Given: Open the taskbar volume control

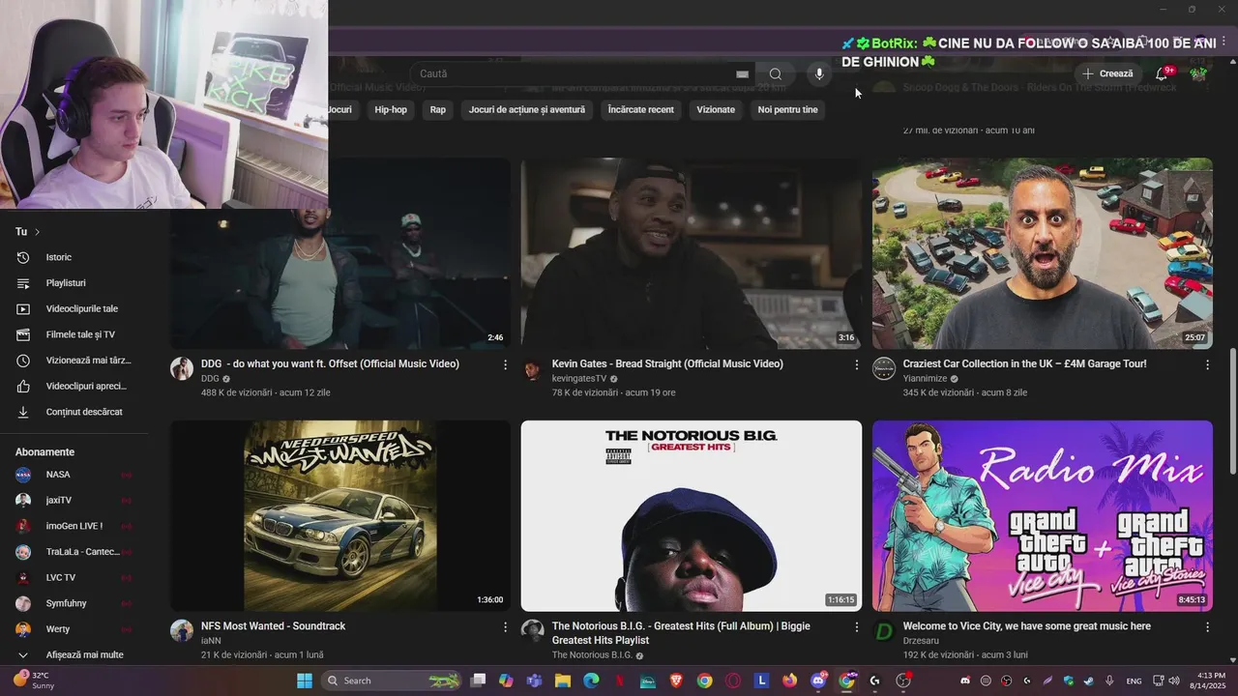Looking at the screenshot, I should [x=1172, y=681].
